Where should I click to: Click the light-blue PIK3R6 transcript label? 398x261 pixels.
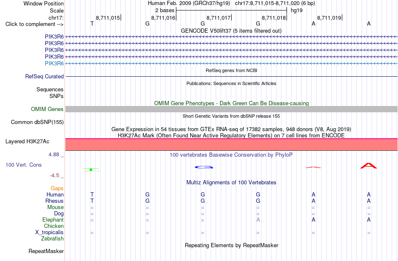click(x=54, y=64)
